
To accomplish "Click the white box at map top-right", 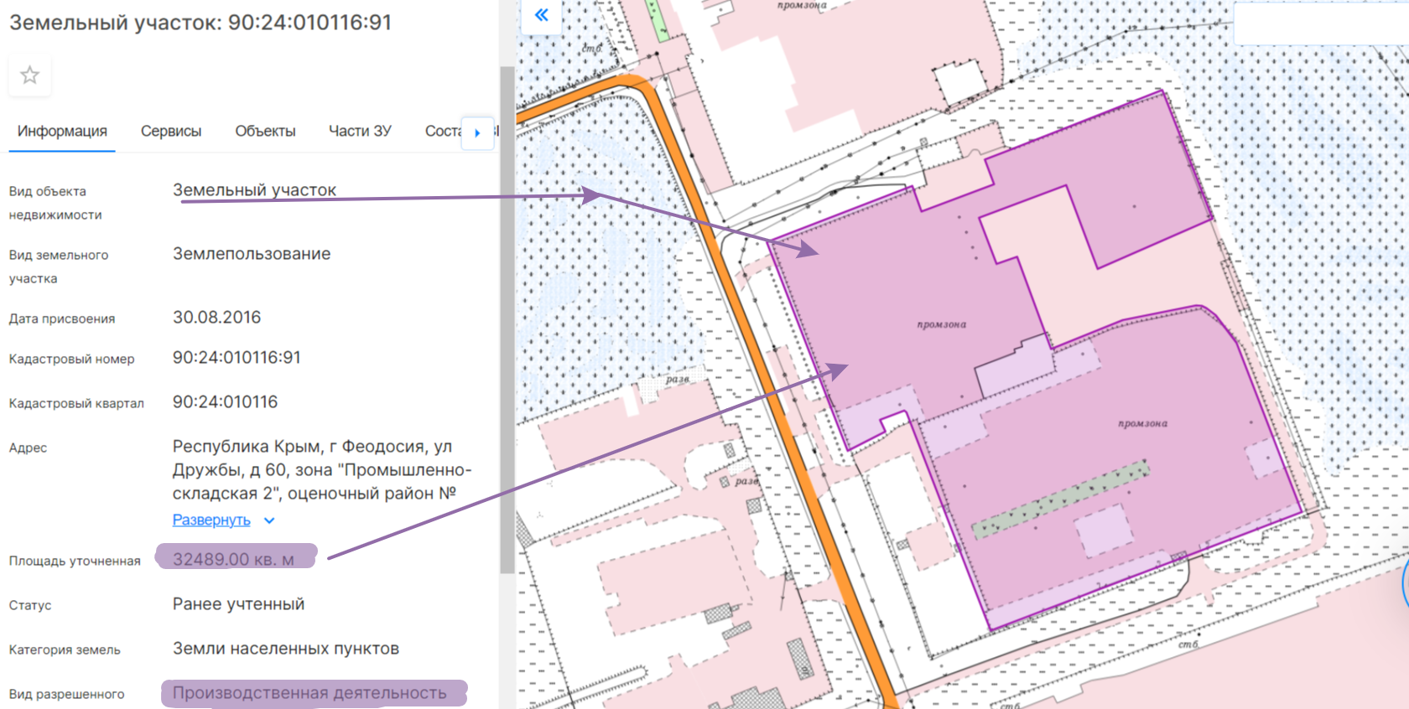I will (x=1320, y=23).
